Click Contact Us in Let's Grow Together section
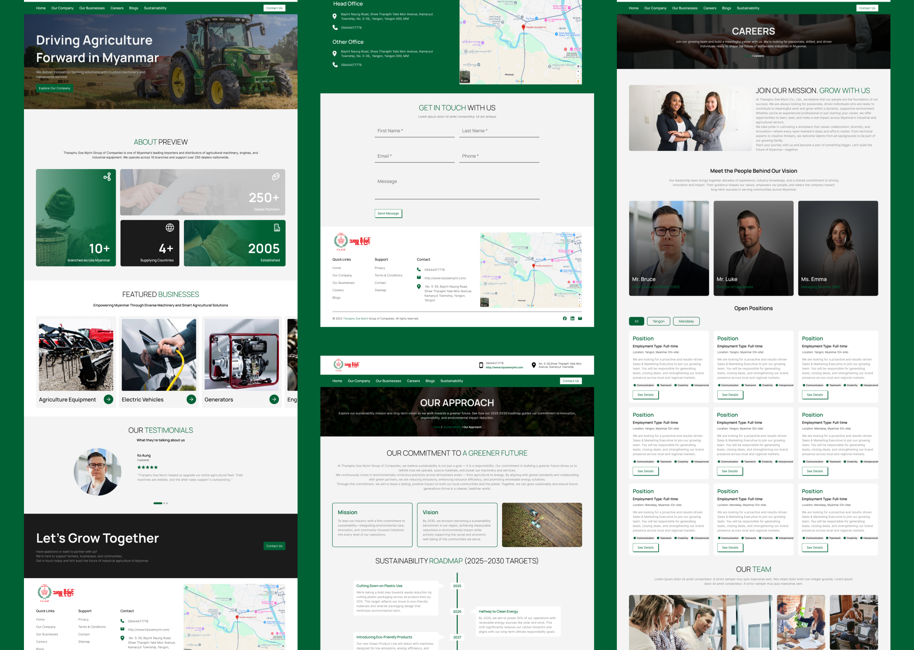Image resolution: width=914 pixels, height=650 pixels. pos(274,546)
